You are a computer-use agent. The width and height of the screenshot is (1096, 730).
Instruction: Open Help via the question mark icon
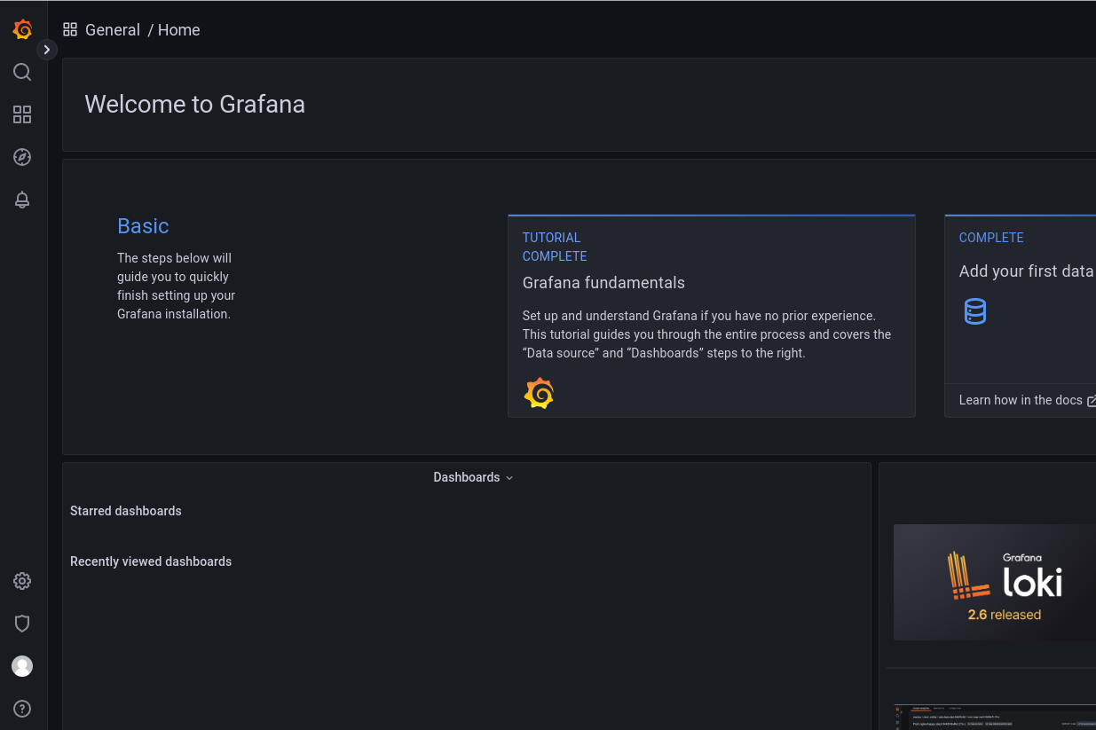22,709
